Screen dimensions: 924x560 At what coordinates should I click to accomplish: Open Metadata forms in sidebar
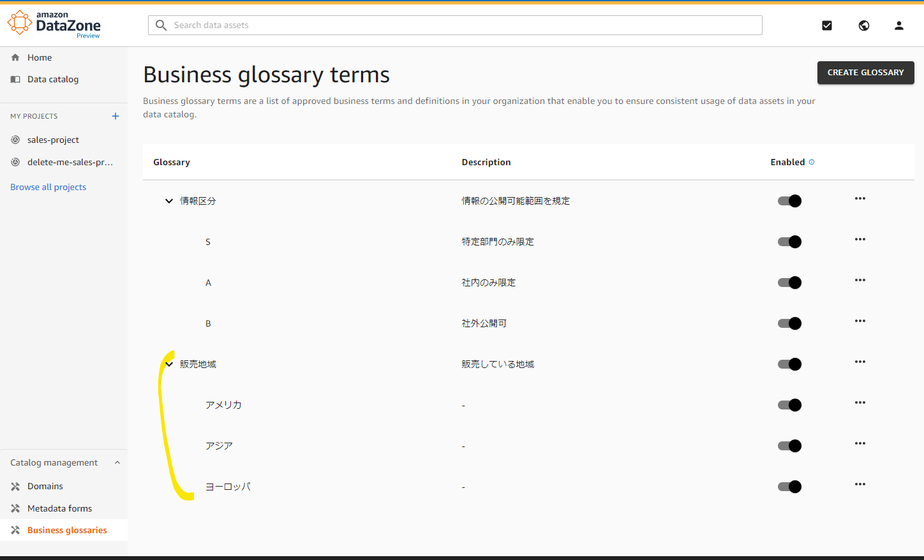point(60,508)
